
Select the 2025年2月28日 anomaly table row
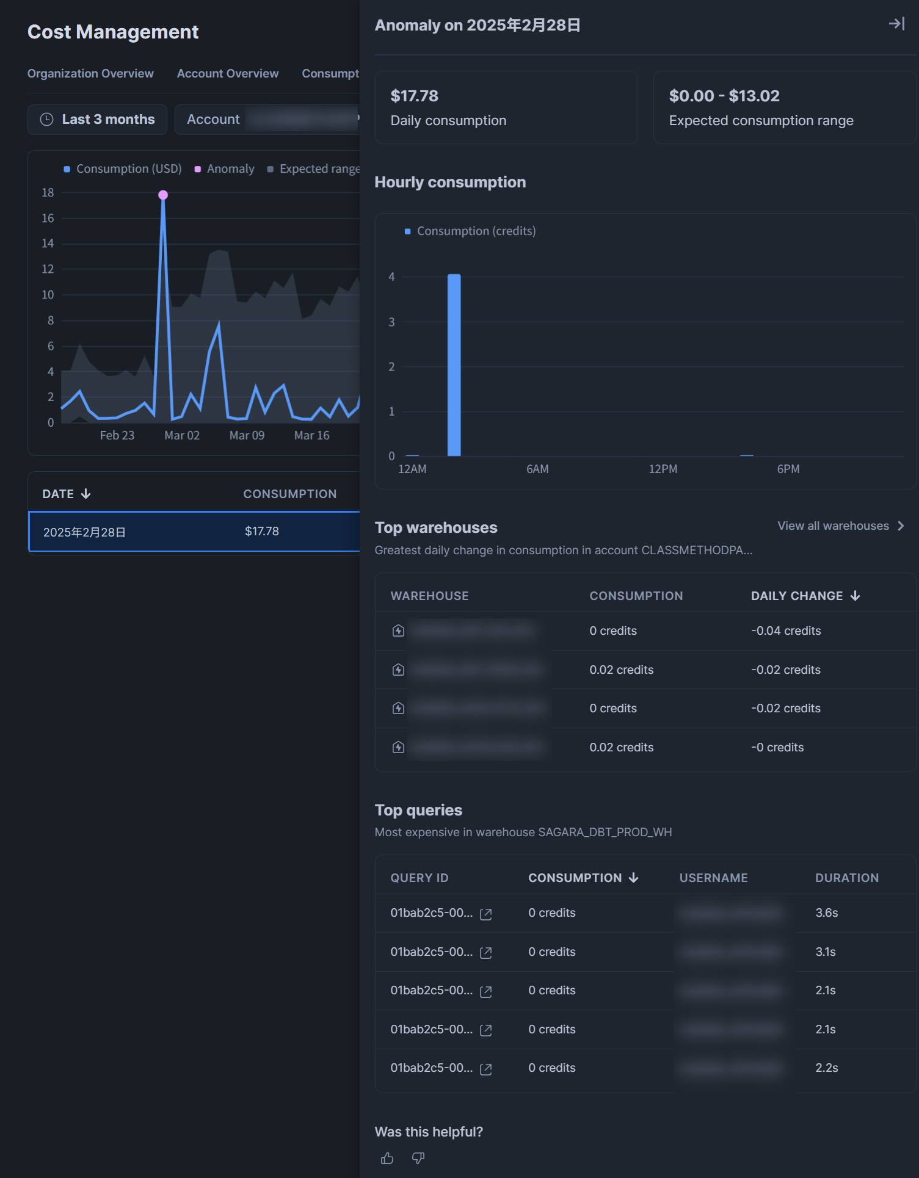tap(194, 532)
